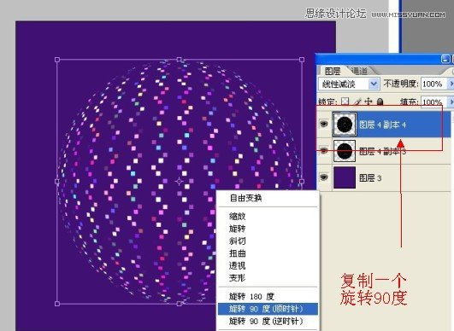Select layer name 图层 4 副本 4
The width and height of the screenshot is (454, 331).
(x=382, y=125)
